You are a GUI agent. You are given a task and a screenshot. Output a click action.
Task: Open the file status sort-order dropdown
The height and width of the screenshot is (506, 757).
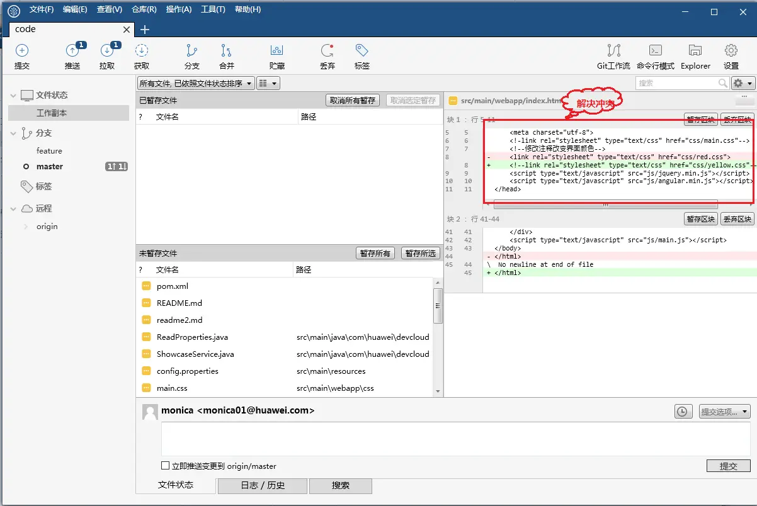pos(196,83)
